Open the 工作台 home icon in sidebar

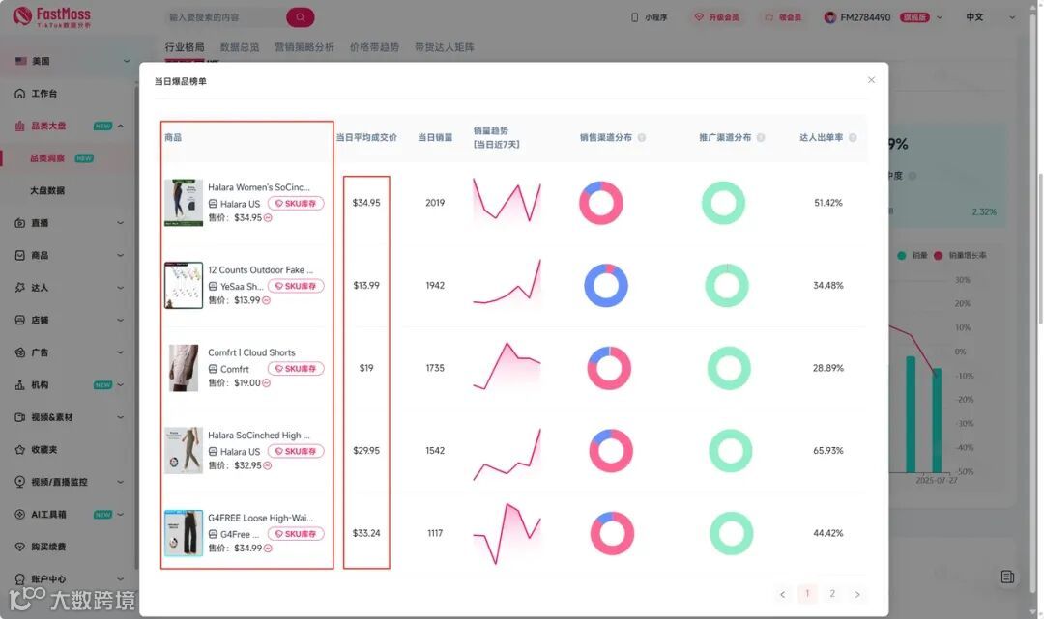click(20, 94)
